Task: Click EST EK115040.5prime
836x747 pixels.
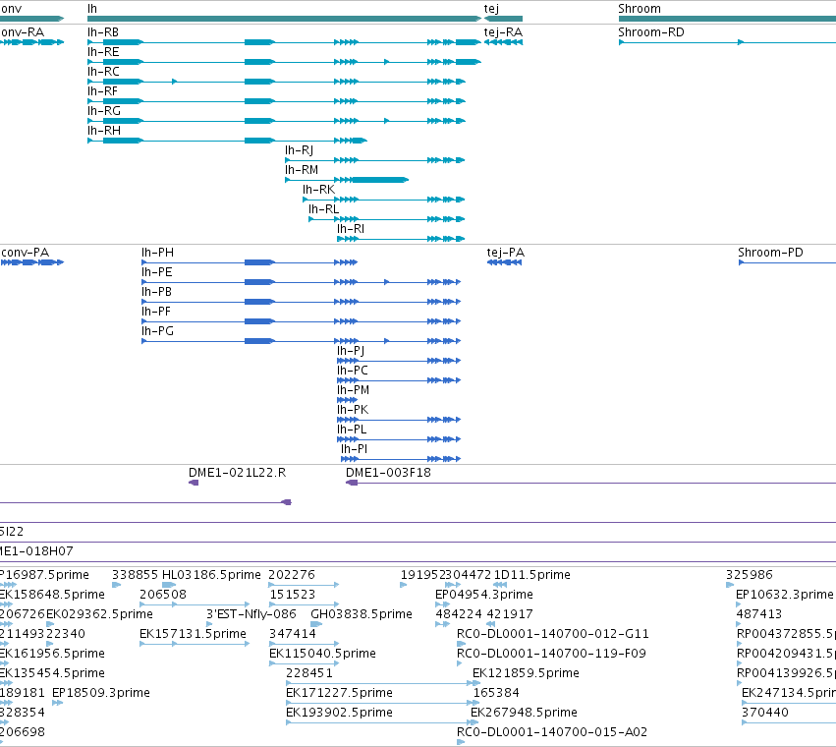Action: click(x=322, y=654)
